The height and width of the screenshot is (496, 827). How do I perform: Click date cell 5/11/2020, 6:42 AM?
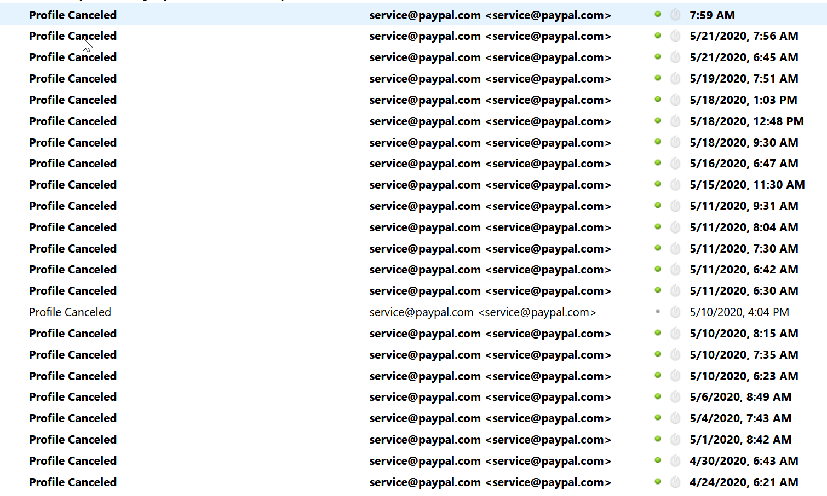pyautogui.click(x=744, y=270)
